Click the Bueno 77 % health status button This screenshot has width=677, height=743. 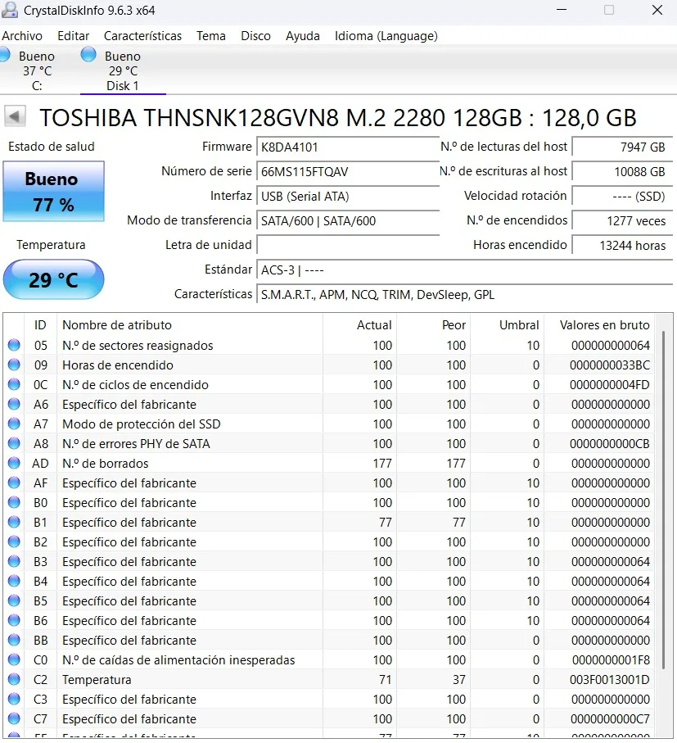[x=53, y=192]
